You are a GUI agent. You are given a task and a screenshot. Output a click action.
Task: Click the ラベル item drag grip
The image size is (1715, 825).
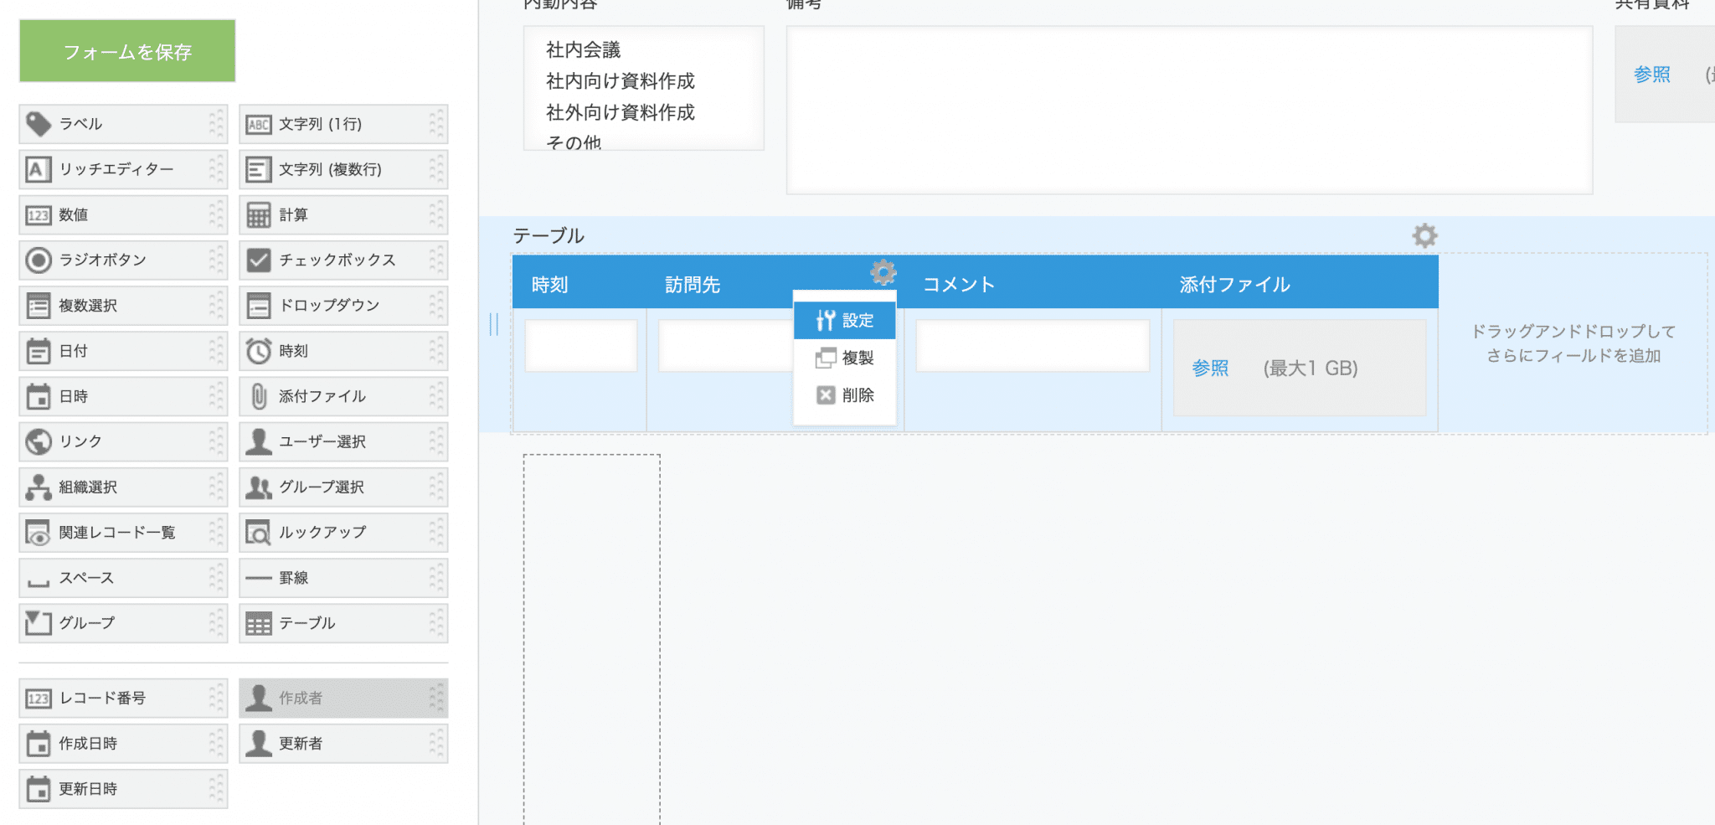click(x=216, y=124)
